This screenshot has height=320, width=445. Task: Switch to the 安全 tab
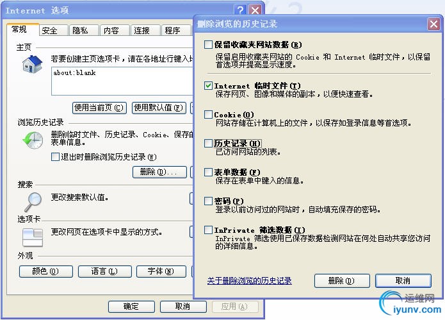coord(54,30)
